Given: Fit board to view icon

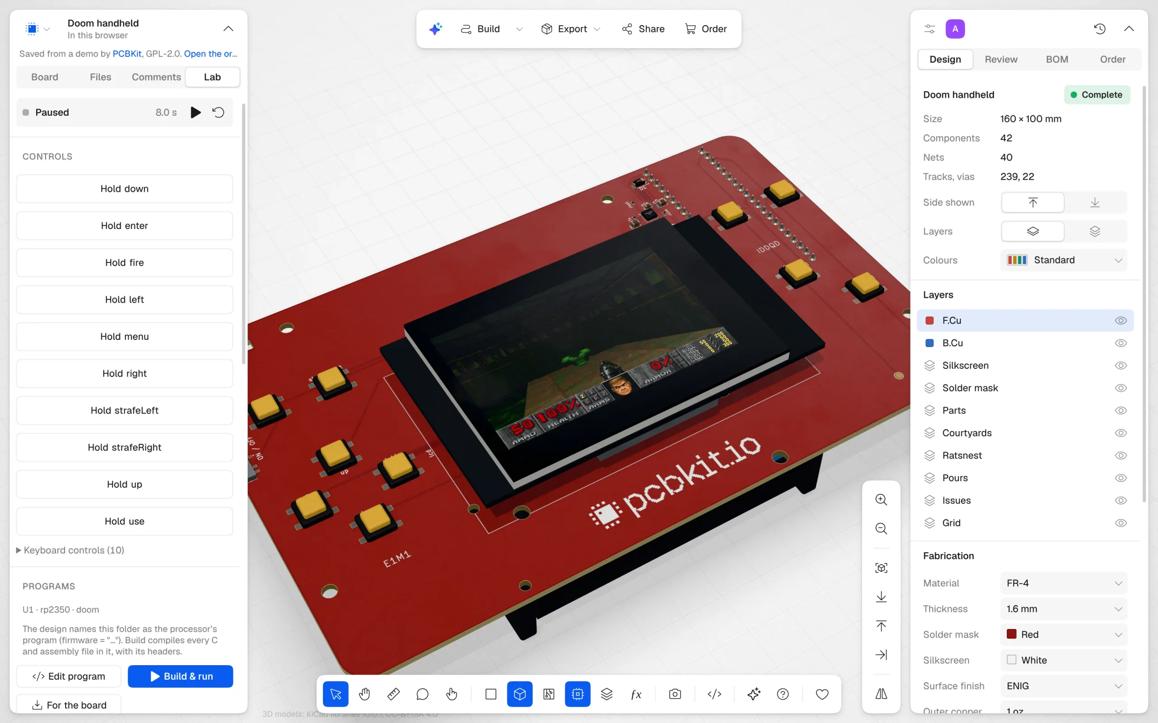Looking at the screenshot, I should pos(881,568).
